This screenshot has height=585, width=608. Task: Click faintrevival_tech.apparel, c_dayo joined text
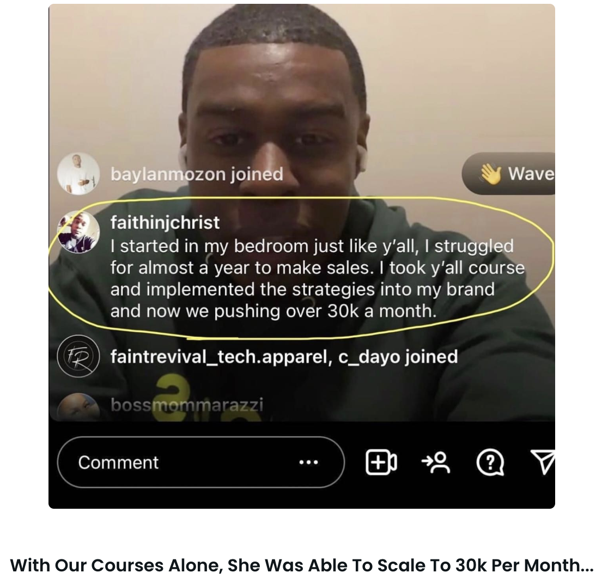point(284,357)
